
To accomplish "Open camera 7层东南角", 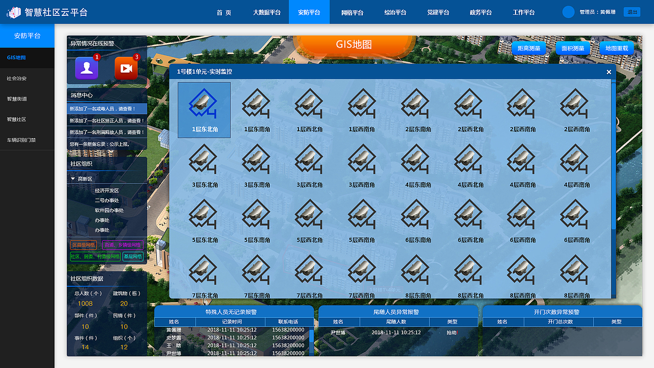I will point(257,276).
